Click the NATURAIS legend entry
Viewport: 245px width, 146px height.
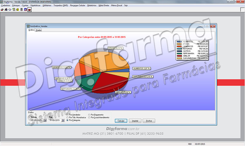[192, 49]
